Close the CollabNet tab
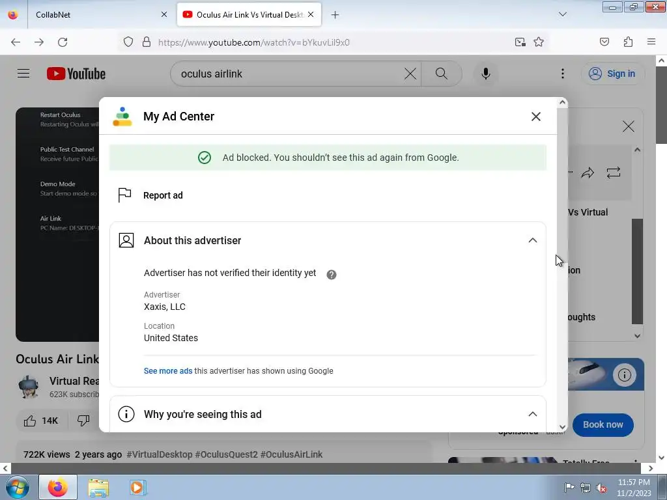Viewport: 667px width, 500px height. (164, 14)
